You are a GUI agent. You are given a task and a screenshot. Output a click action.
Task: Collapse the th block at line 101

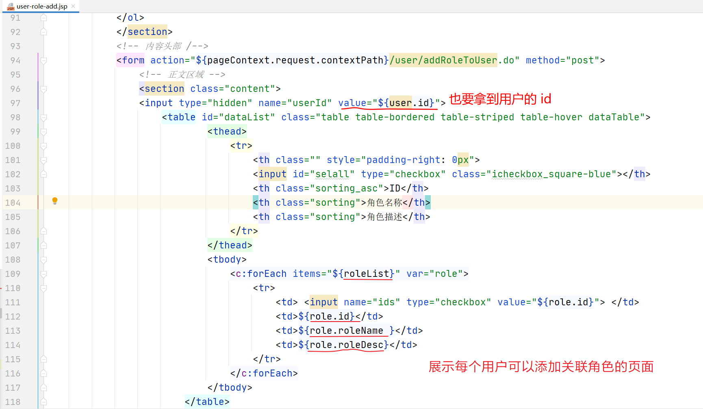tap(43, 160)
